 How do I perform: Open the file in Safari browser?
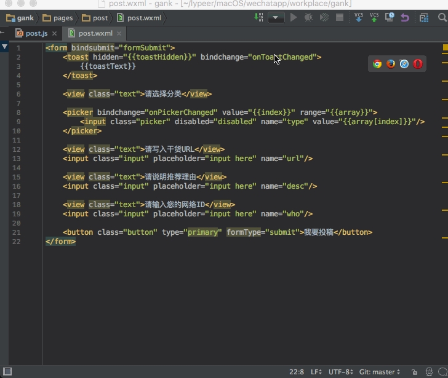404,64
